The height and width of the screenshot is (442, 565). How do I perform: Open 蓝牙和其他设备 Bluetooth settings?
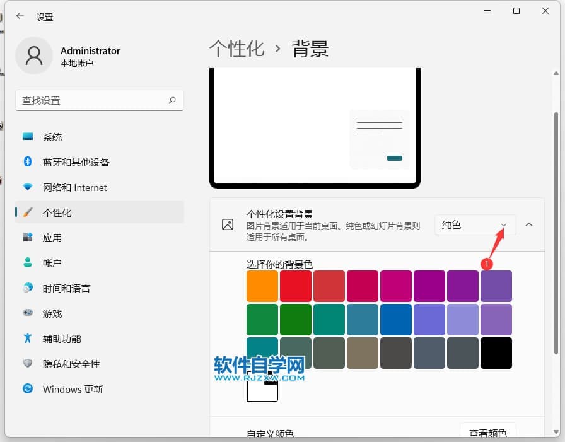click(x=76, y=162)
